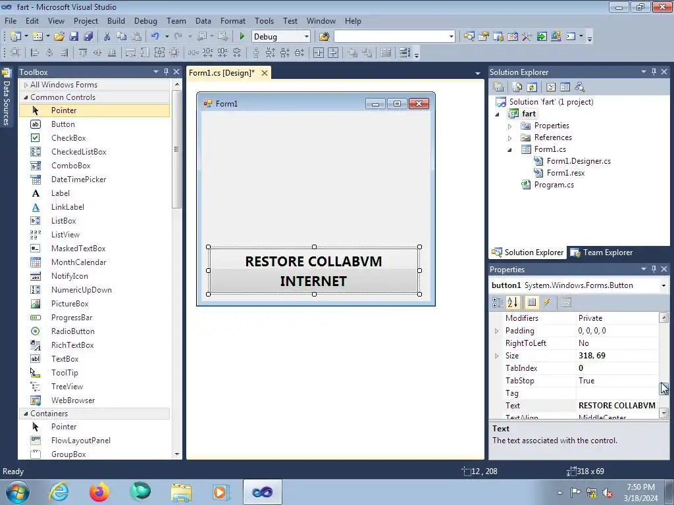Screen dimensions: 674x505
Task: Click the Align Lefts layout icon
Action: pos(35,53)
